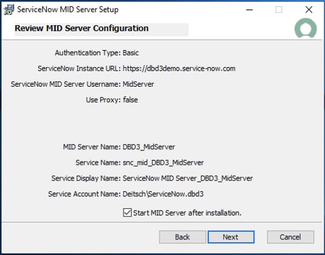Minimize the setup window

[x=250, y=9]
